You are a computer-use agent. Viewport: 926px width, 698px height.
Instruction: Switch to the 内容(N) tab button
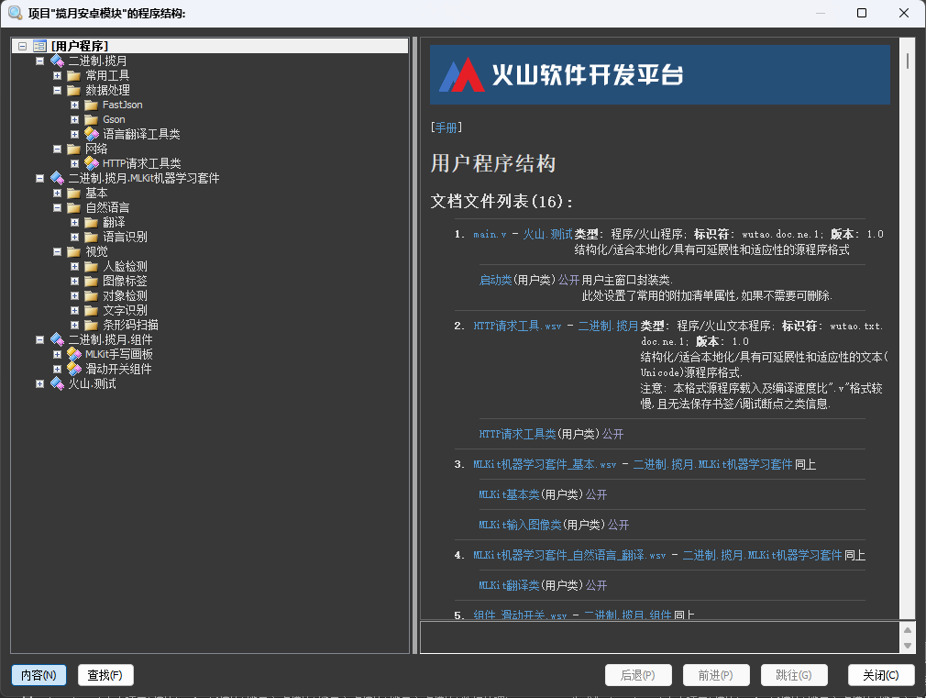click(x=39, y=675)
